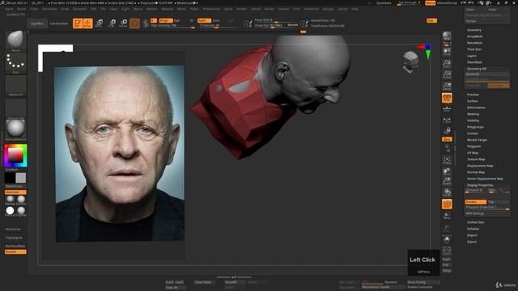Click the Frame mesh icon

[447, 160]
